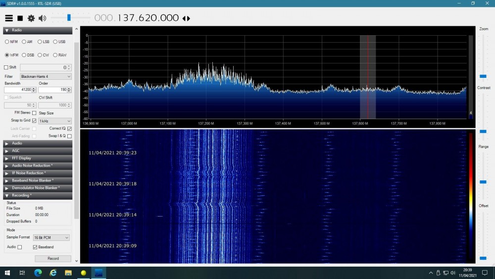495x279 pixels.
Task: Select USB demodulation mode
Action: point(55,42)
